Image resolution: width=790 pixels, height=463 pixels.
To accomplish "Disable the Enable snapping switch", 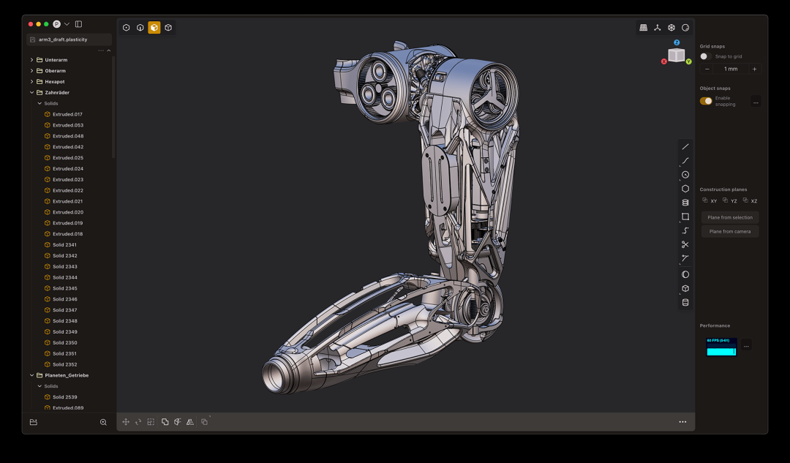I will coord(705,101).
